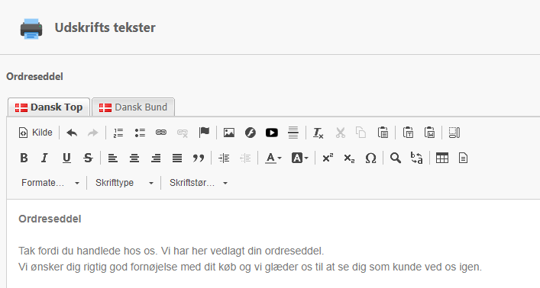Toggle italic formatting
The width and height of the screenshot is (540, 288).
tap(44, 158)
